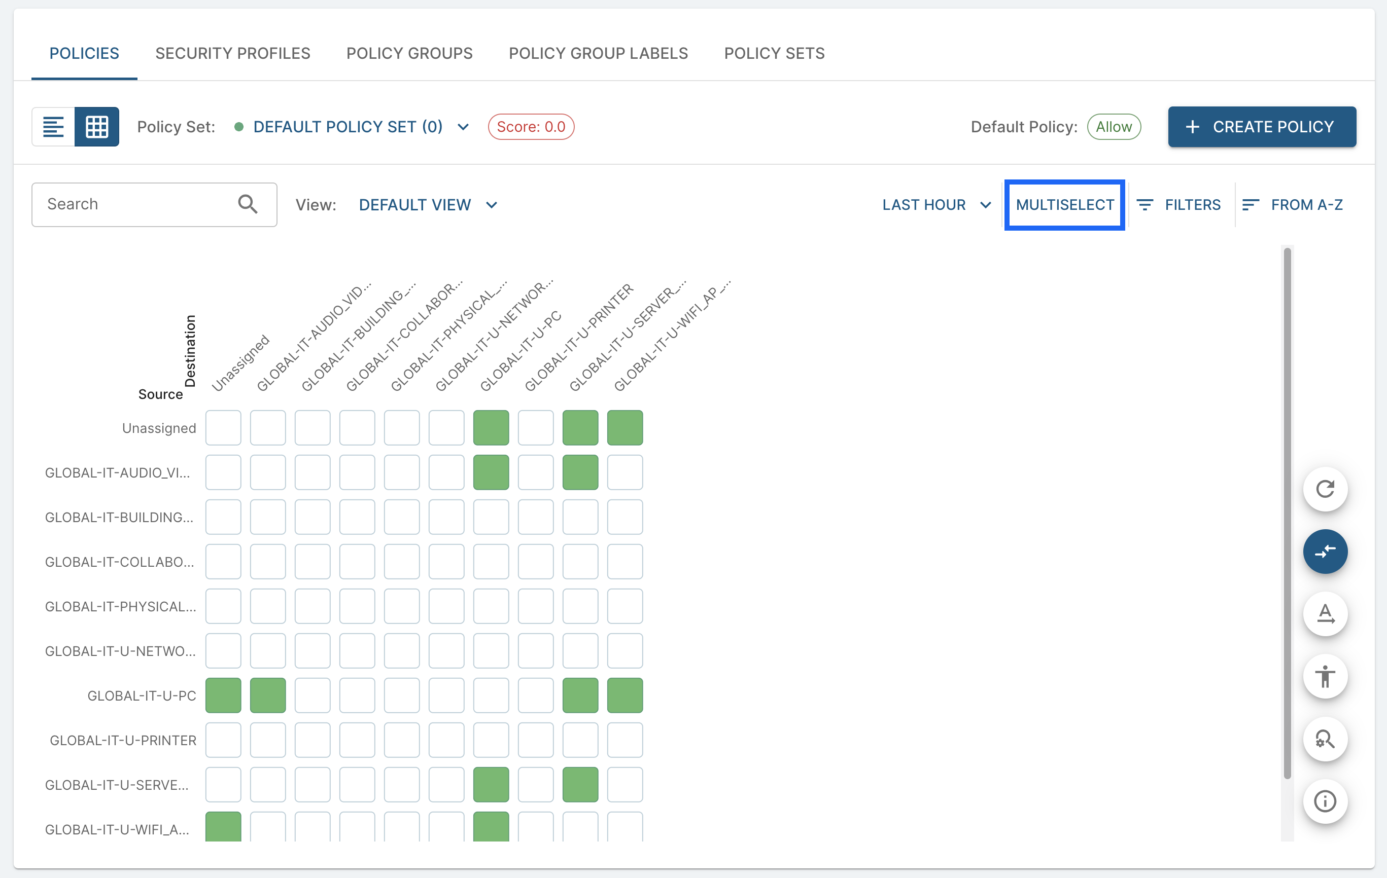
Task: Click destination column header GLOBAL-IT-U-WIFI_AP
Action: 672,336
